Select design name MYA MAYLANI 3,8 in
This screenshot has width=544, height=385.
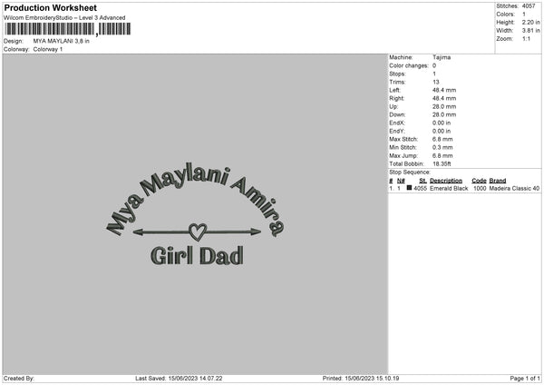61,41
